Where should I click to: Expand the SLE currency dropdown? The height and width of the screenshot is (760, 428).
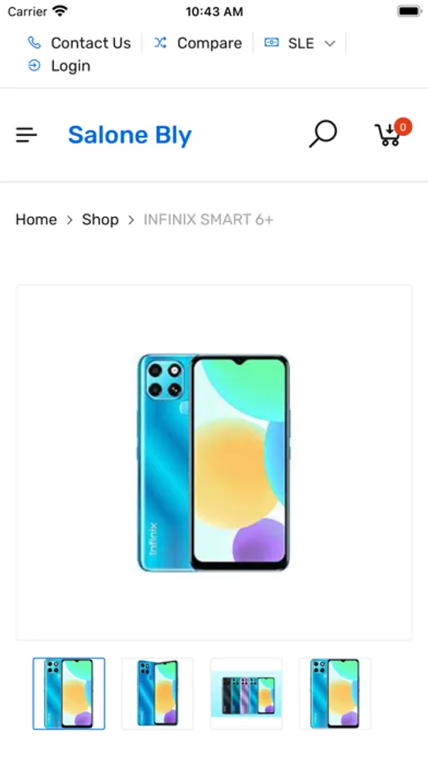[x=300, y=43]
